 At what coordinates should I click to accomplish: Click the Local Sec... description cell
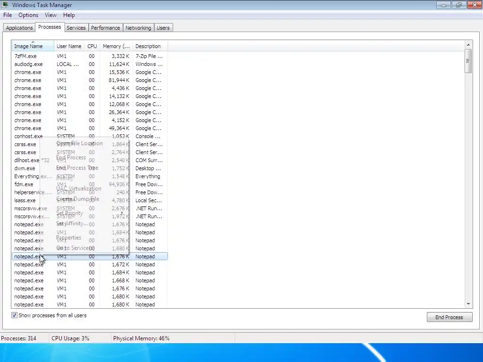(149, 200)
